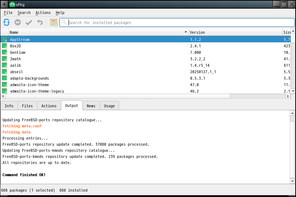Screen dimensions: 296x197
Task: Click the 'Processing entries...' output line
Action: pyautogui.click(x=25, y=138)
